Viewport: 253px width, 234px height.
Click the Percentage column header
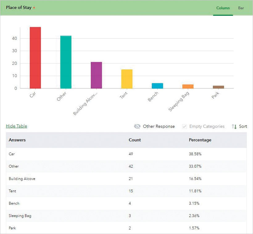tap(200, 140)
